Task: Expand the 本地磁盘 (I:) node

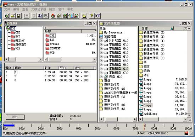Action: pos(101,69)
